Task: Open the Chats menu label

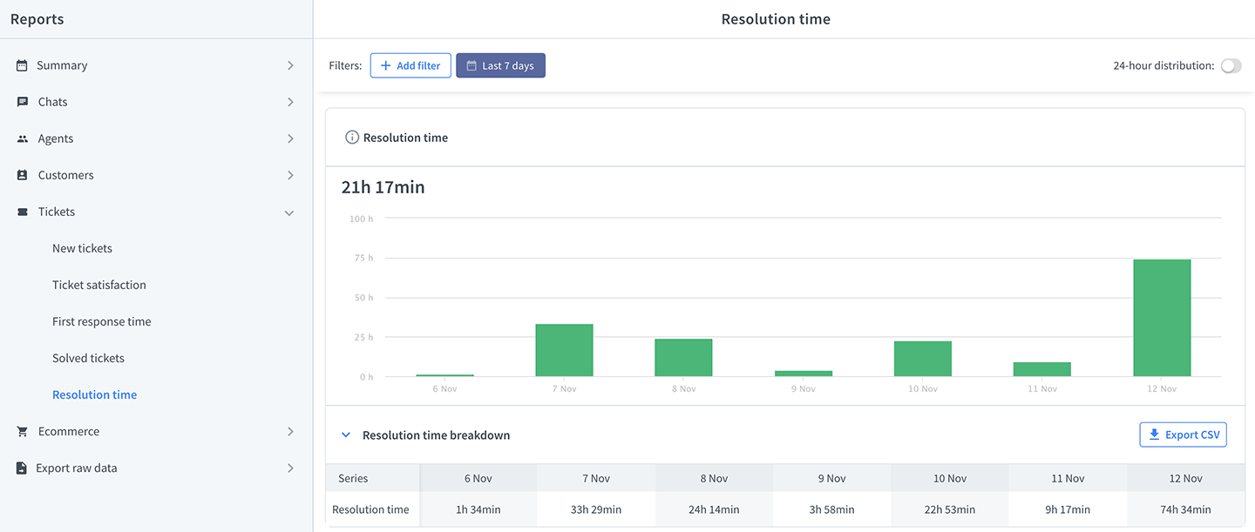Action: tap(52, 102)
